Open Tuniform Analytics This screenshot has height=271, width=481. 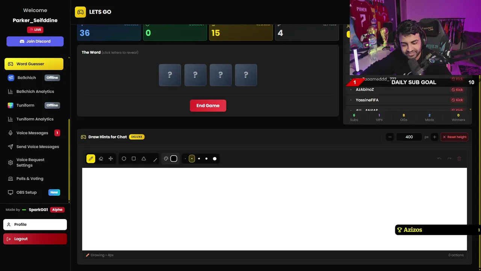point(34,119)
